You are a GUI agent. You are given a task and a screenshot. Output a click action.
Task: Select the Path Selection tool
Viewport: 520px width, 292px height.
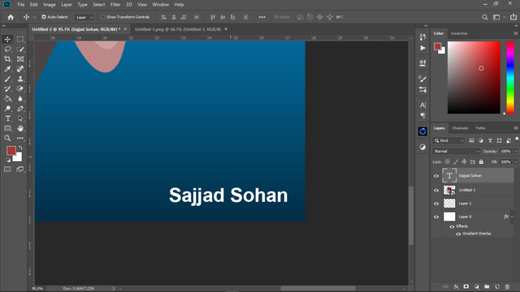point(20,118)
